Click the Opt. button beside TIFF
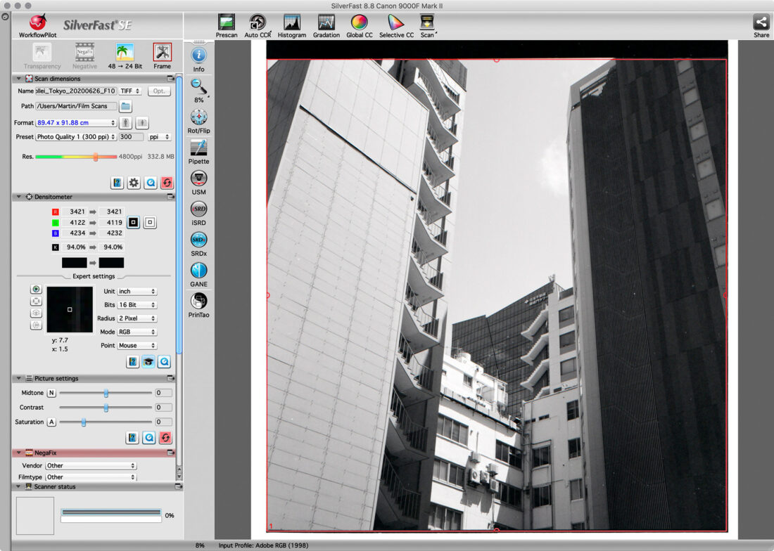 click(159, 91)
